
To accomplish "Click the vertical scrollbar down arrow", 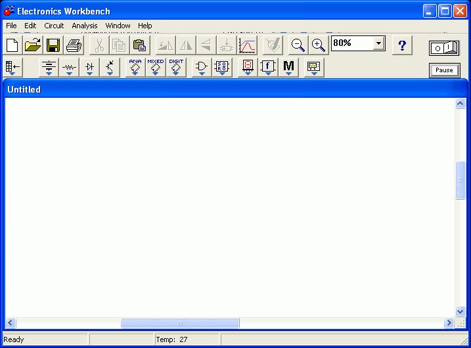I will pos(460,311).
